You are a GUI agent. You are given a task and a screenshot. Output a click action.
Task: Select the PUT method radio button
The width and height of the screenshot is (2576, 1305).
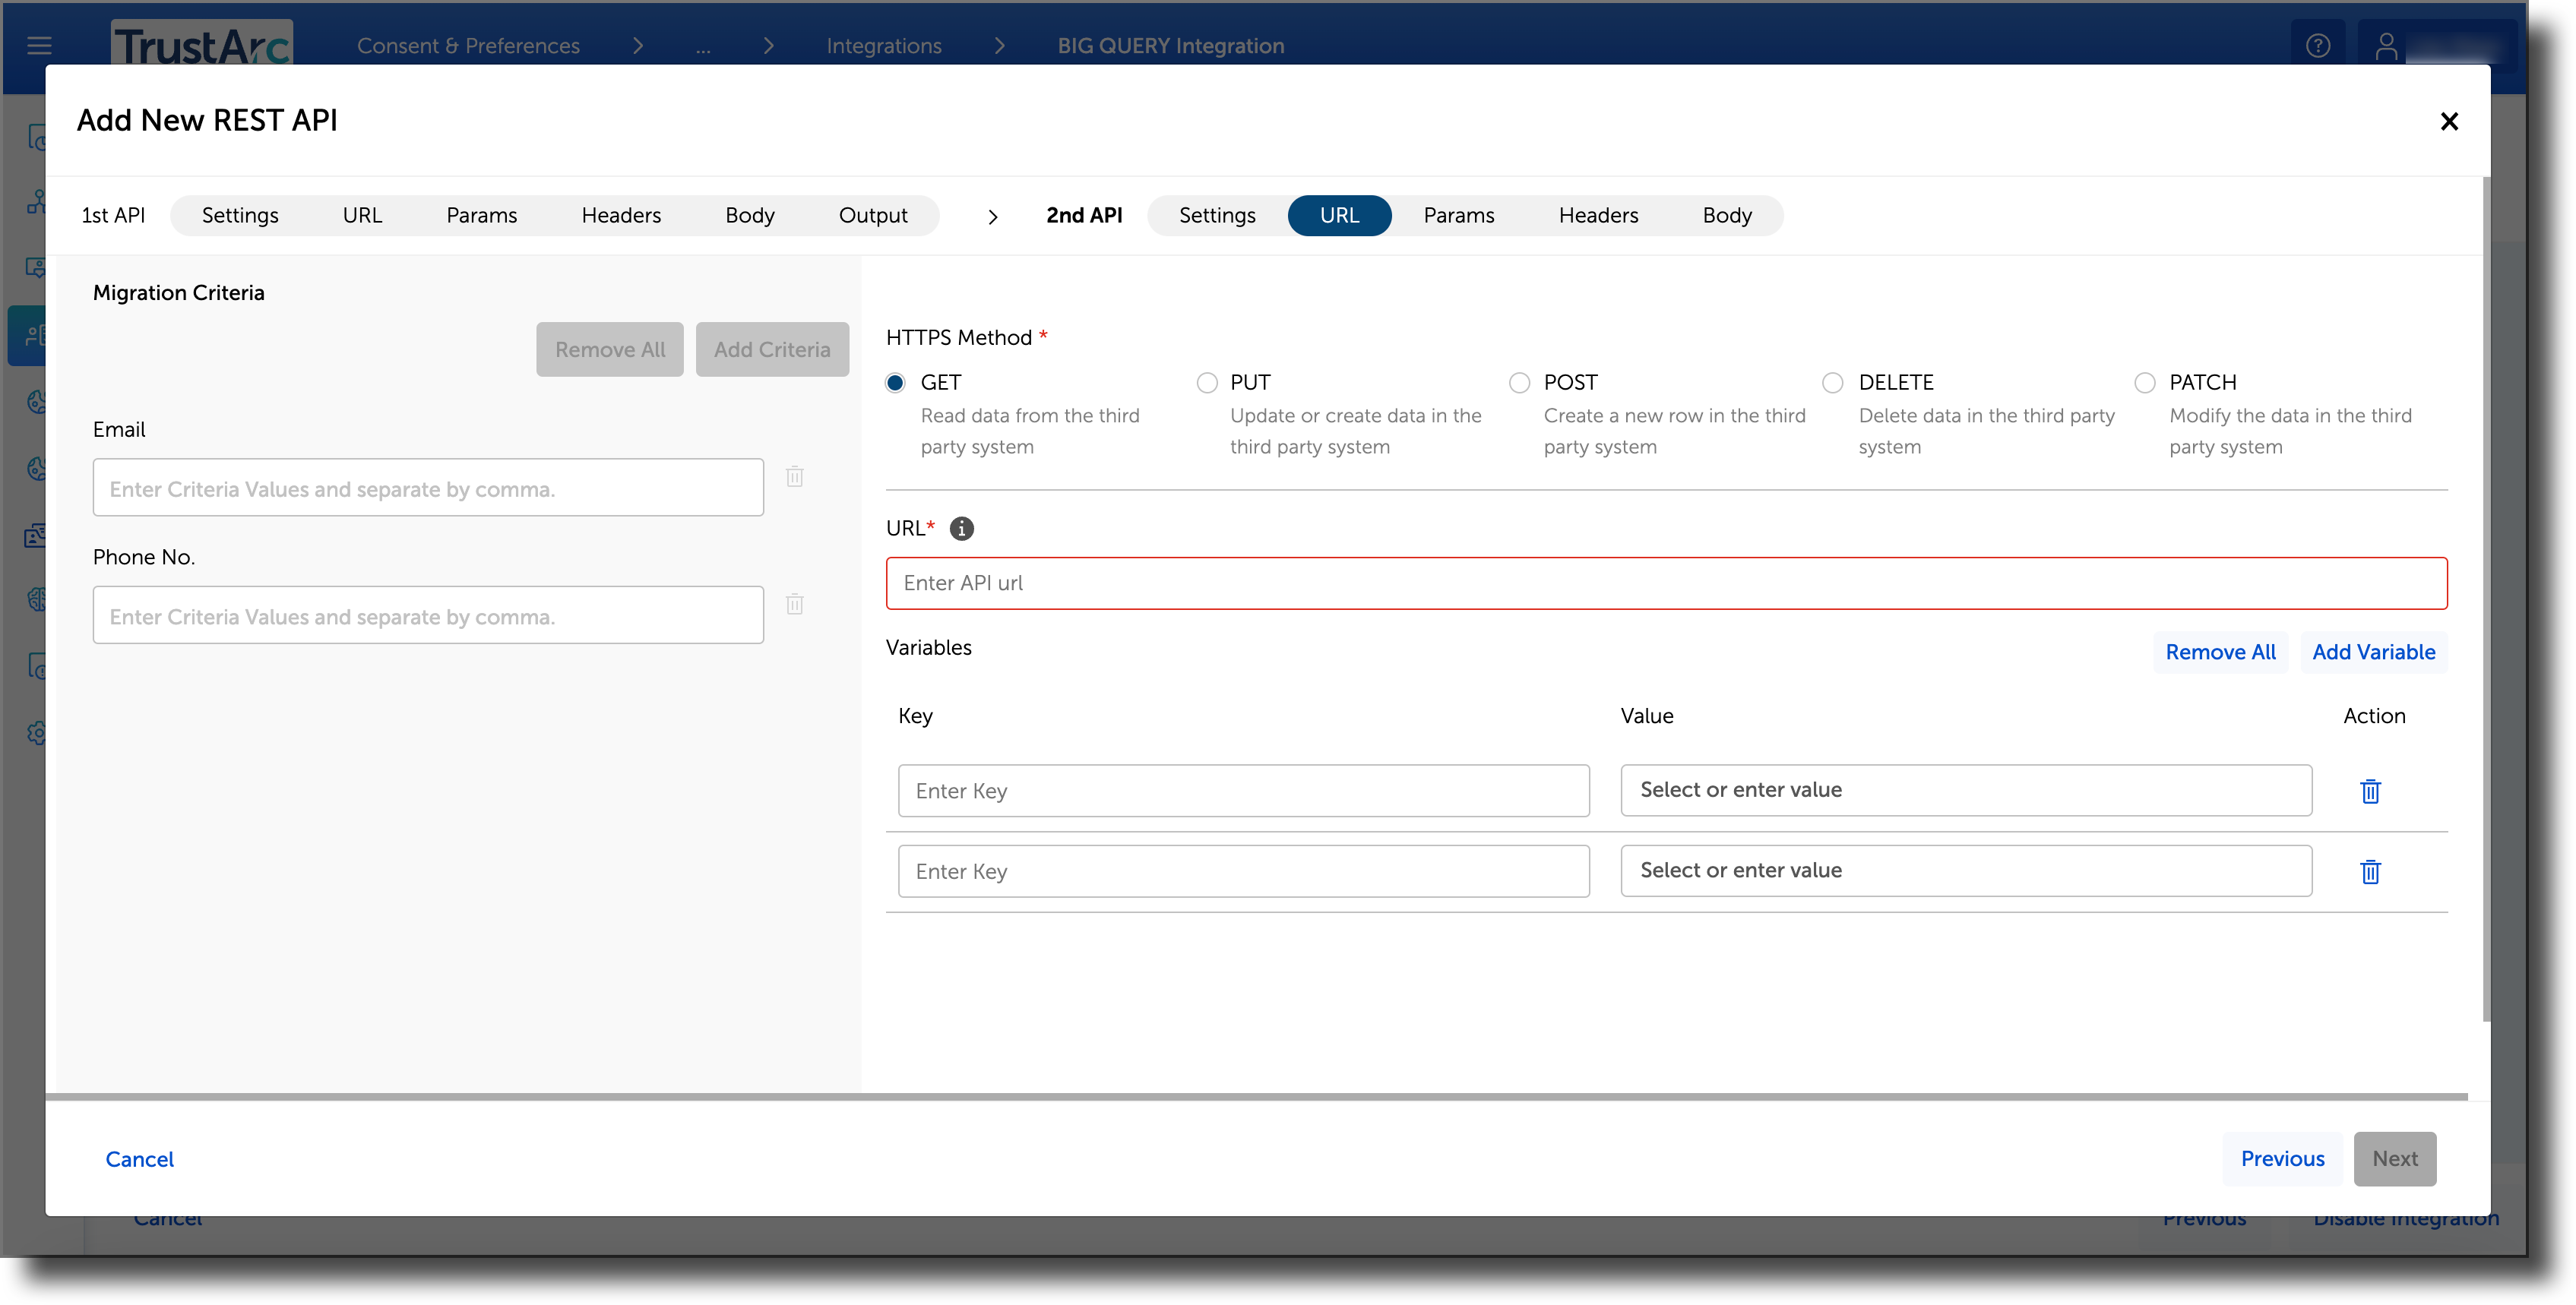coord(1207,383)
